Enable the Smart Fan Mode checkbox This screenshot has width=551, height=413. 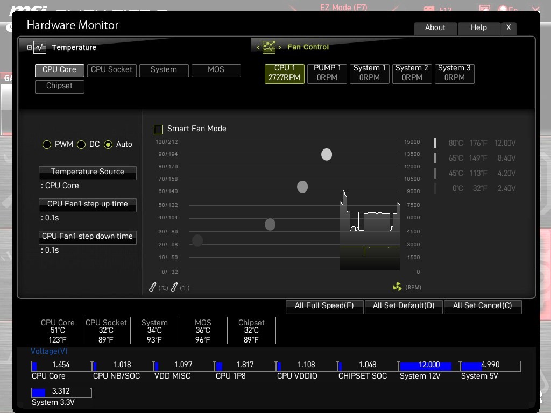click(158, 129)
